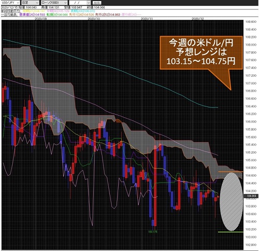
Task: Click the 一目均衡表 indicator row label
Action: tap(10, 15)
